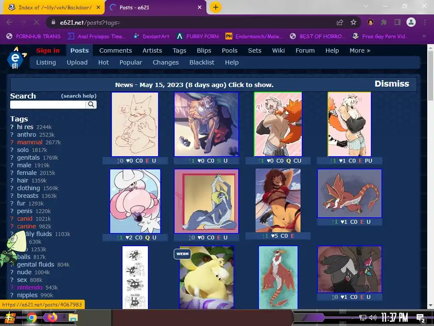
Task: Open the tab search chevron in title bar
Action: click(x=366, y=6)
